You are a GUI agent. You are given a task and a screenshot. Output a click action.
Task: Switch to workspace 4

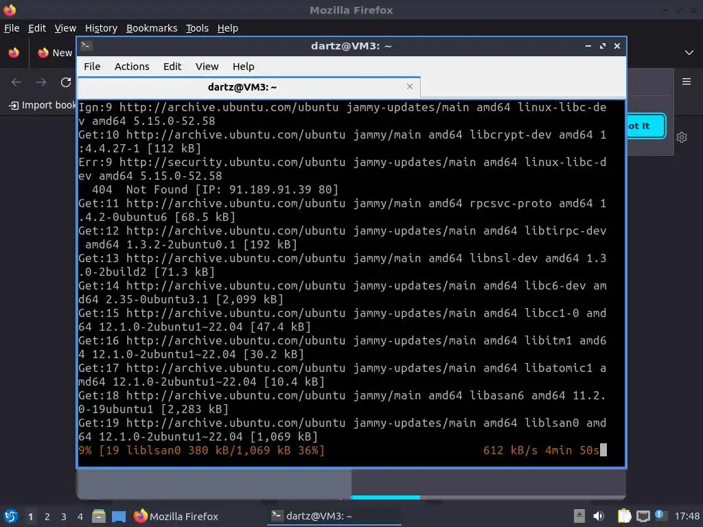[x=80, y=517]
